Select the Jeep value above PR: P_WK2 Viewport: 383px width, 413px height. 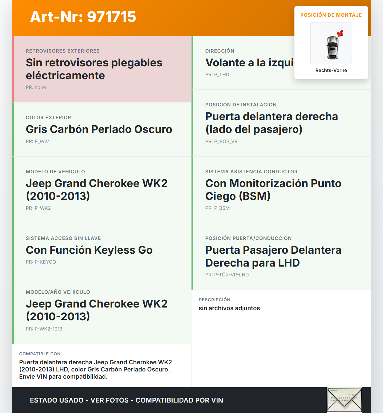point(97,189)
